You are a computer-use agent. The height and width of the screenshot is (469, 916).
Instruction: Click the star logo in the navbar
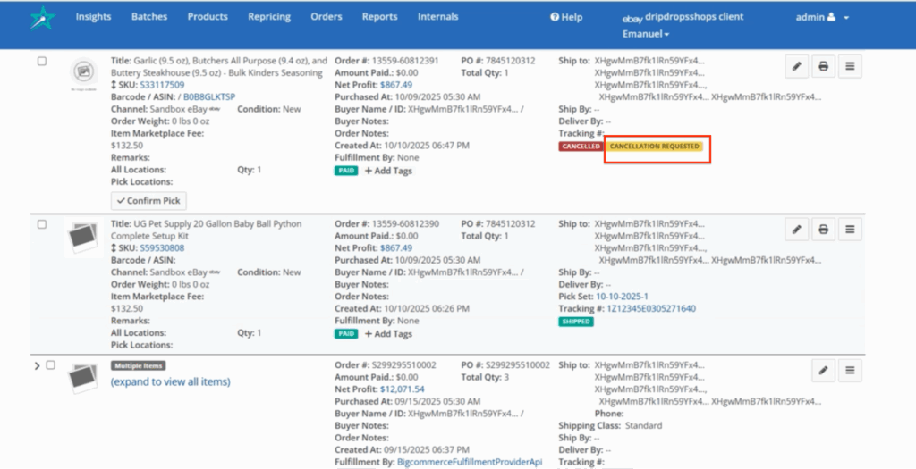[41, 18]
